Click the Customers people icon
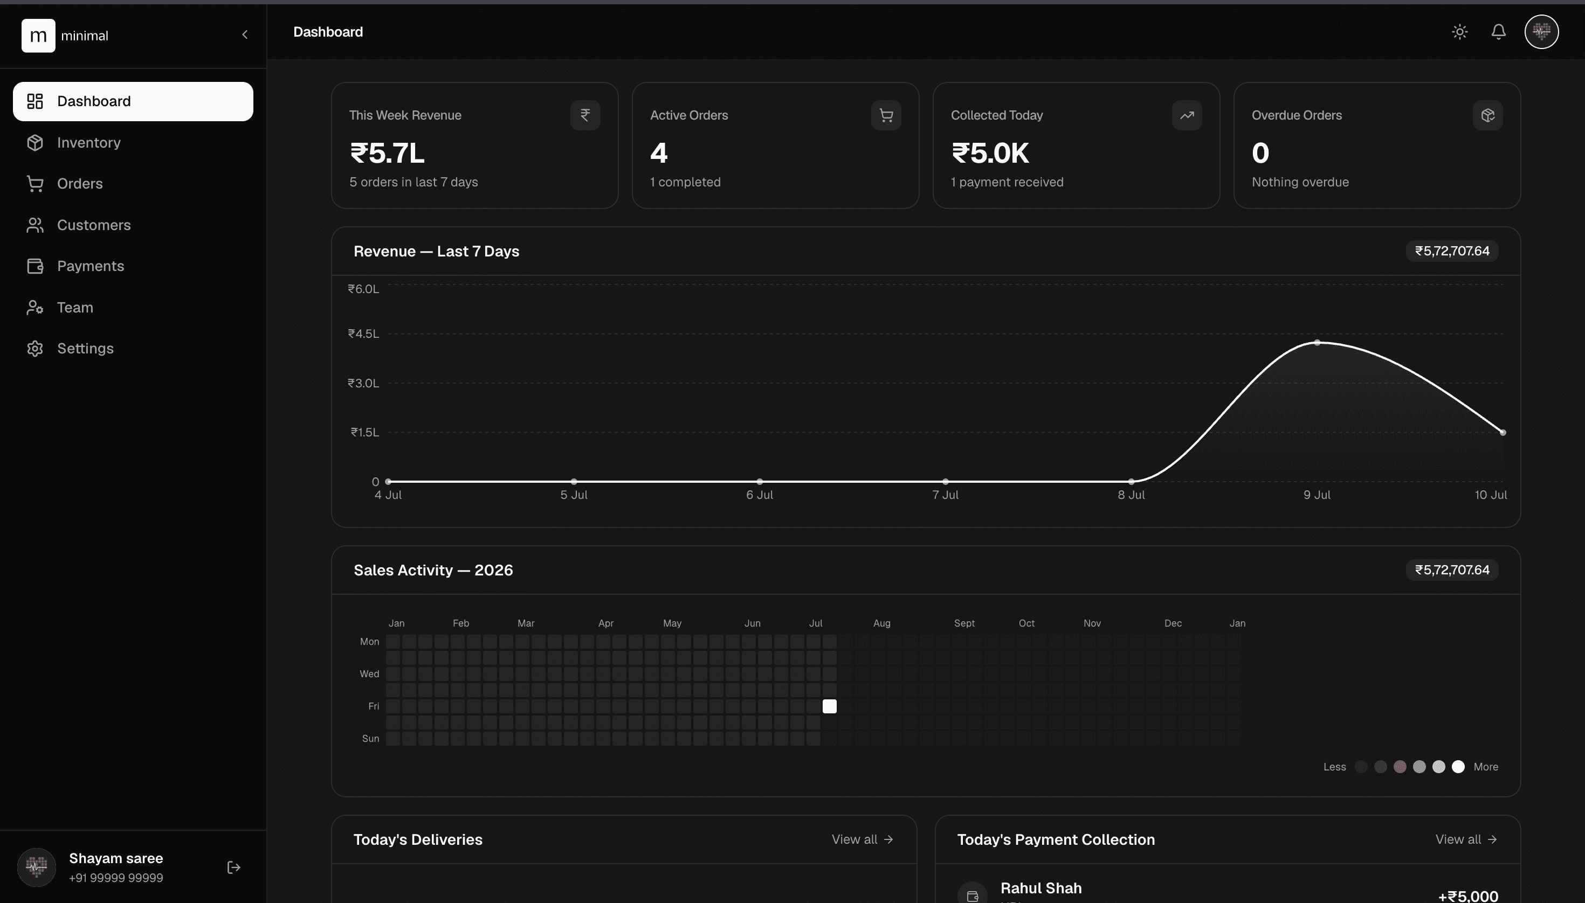Screen dimensions: 1585x903 point(35,225)
